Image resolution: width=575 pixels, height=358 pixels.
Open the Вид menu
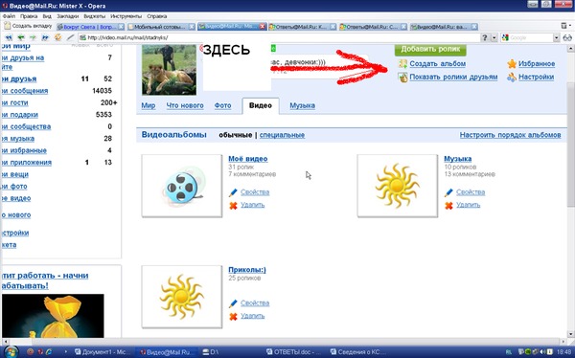click(47, 16)
